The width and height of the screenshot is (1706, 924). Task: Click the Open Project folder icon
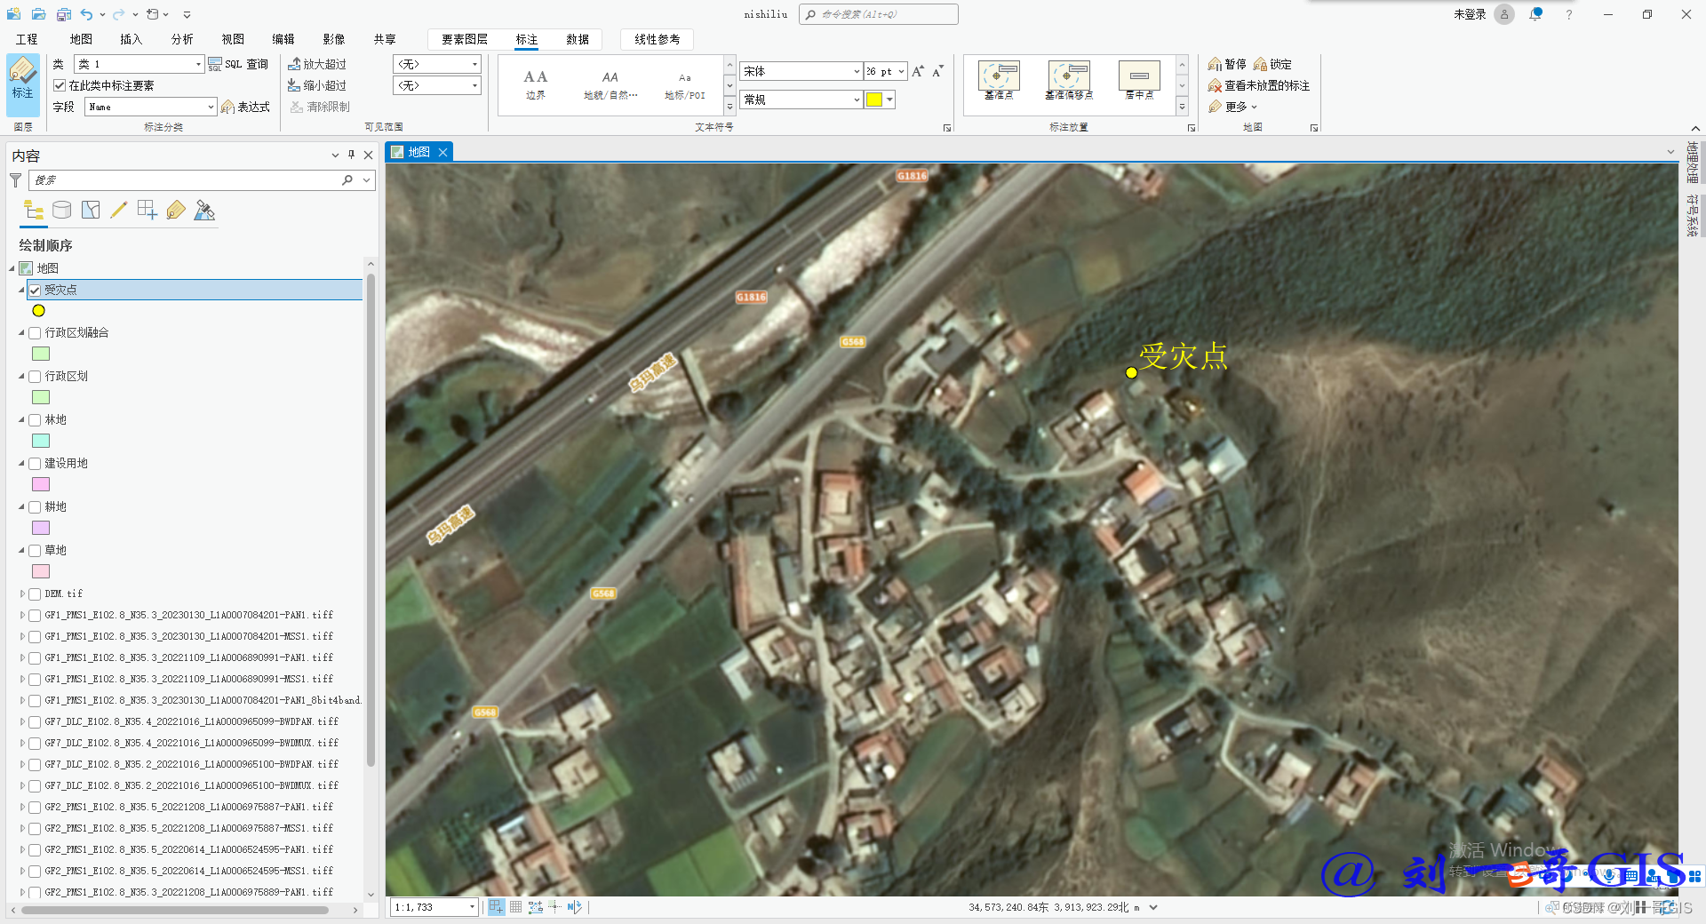point(38,14)
